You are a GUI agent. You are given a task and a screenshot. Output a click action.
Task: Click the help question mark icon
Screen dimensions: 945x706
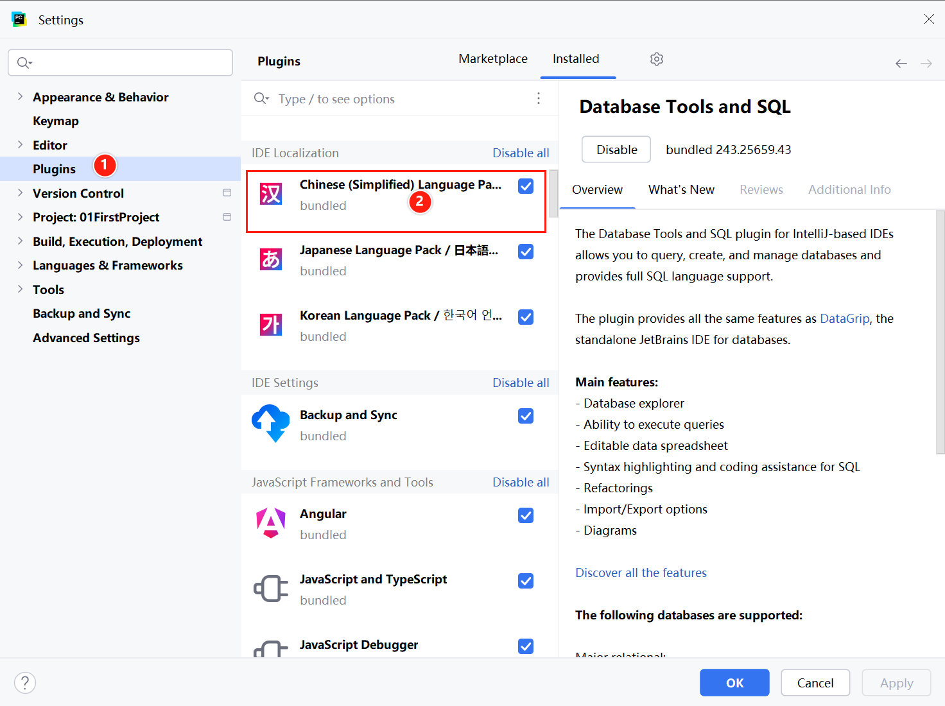pos(25,682)
